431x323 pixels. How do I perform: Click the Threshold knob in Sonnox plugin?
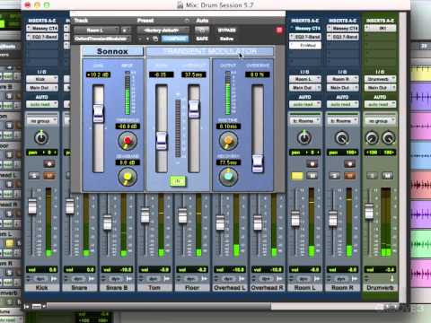128,141
